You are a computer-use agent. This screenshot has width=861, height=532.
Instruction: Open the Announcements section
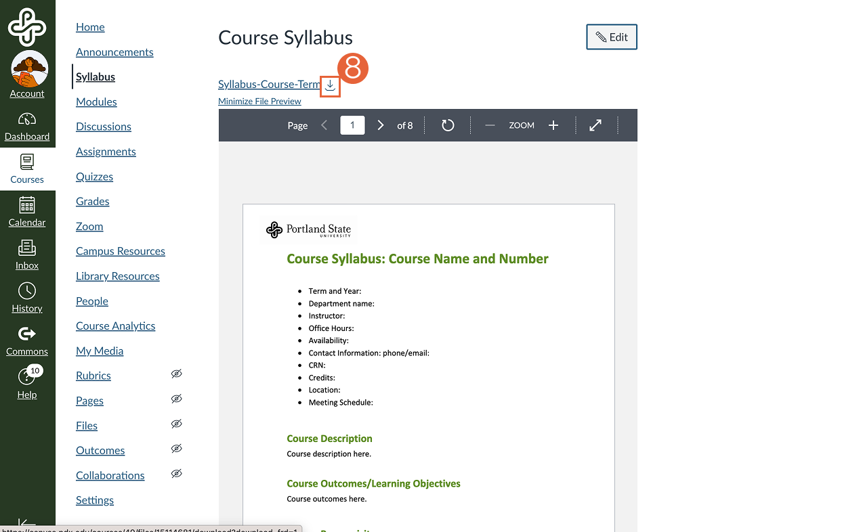[x=114, y=51]
